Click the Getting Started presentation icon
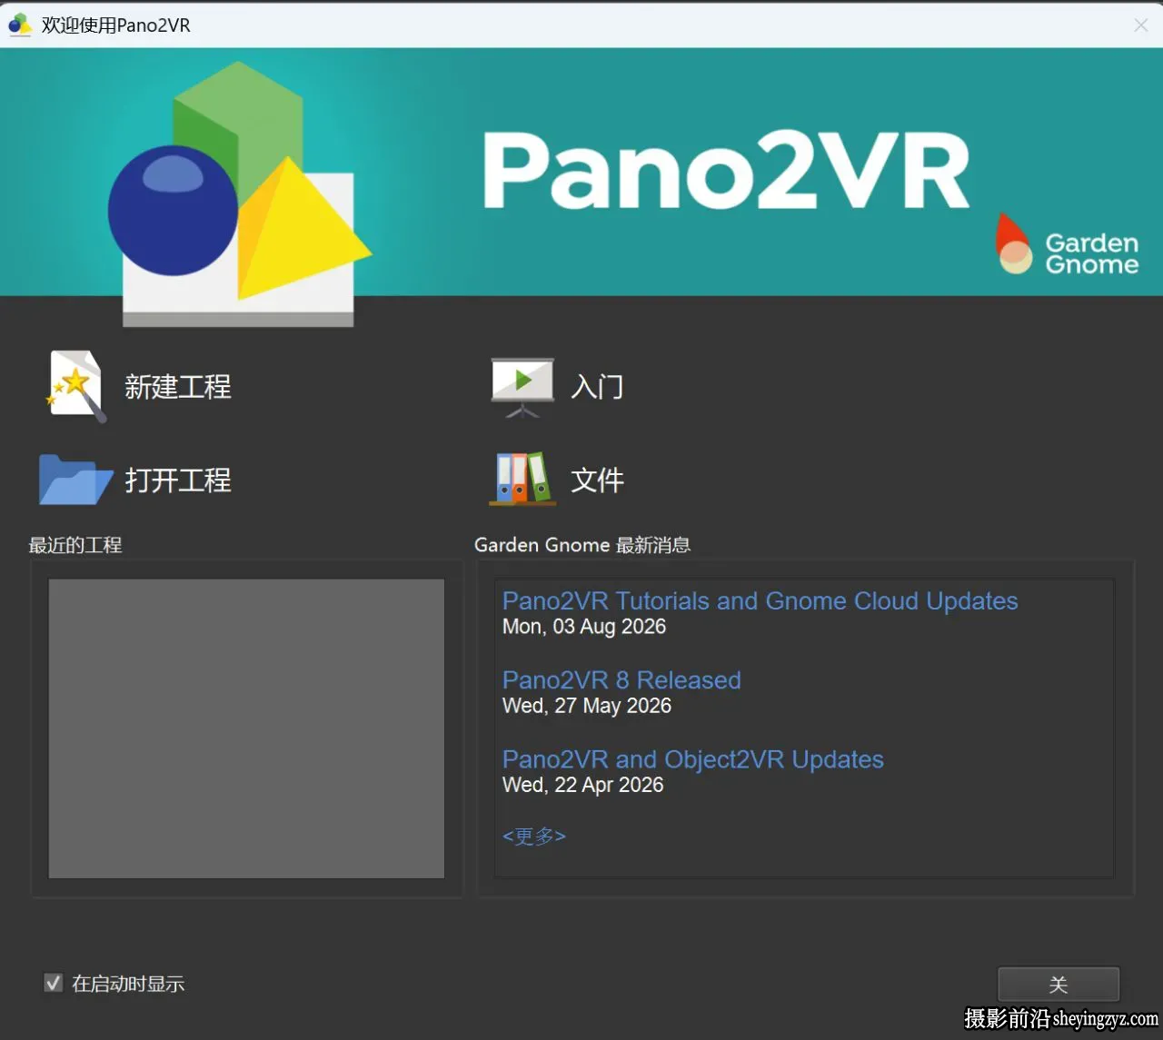The image size is (1163, 1040). pyautogui.click(x=522, y=387)
